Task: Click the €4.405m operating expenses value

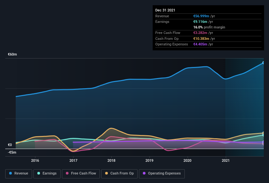Action: tap(200, 44)
